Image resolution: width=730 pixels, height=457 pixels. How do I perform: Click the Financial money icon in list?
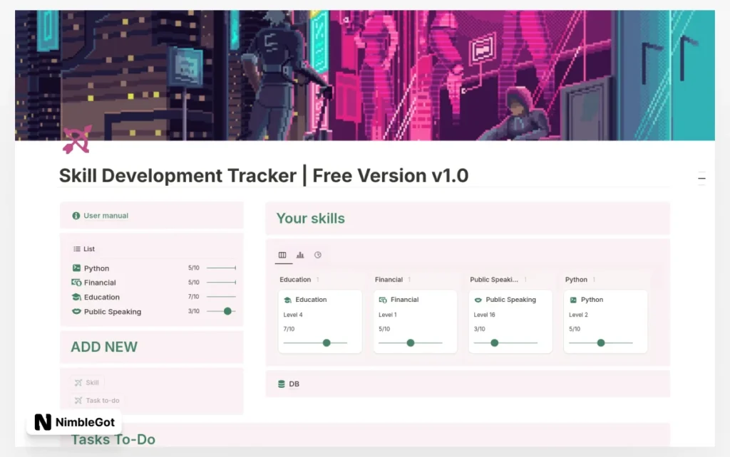[76, 282]
